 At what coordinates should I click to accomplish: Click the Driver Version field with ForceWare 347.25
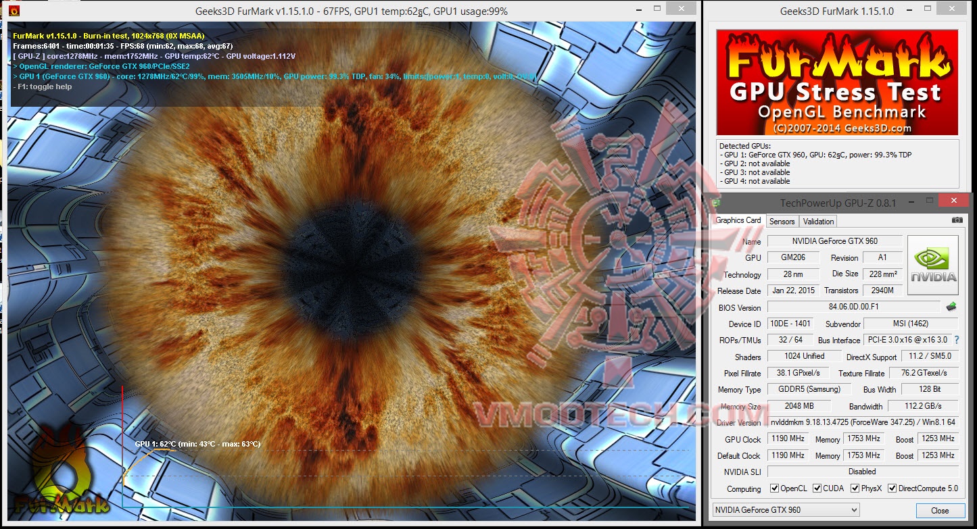pyautogui.click(x=863, y=422)
